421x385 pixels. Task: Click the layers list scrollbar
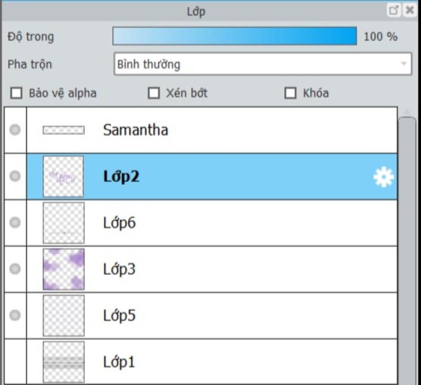click(x=407, y=249)
